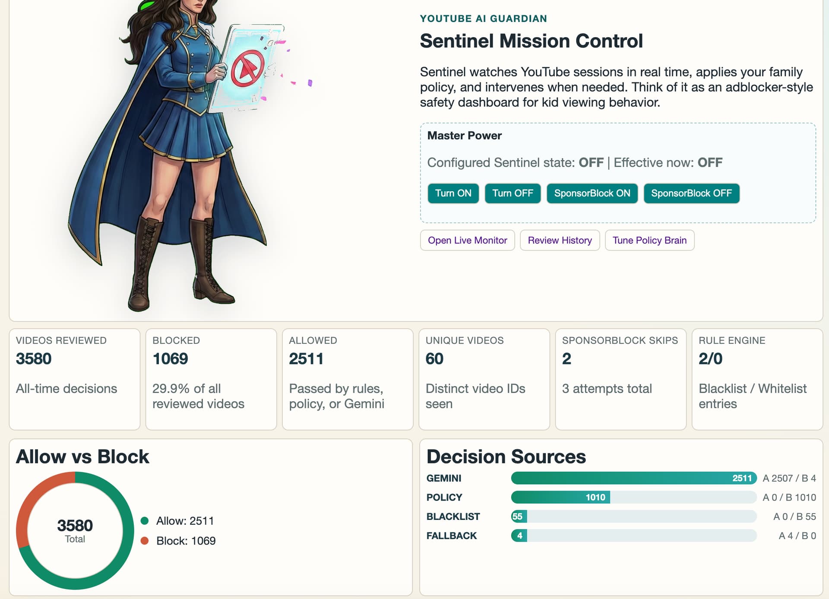Go to Tune Policy Brain
The width and height of the screenshot is (829, 599).
[649, 240]
